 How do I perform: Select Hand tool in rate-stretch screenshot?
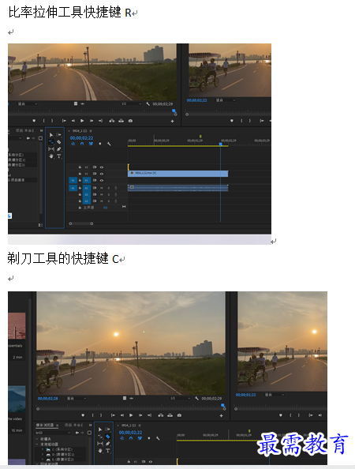51,156
